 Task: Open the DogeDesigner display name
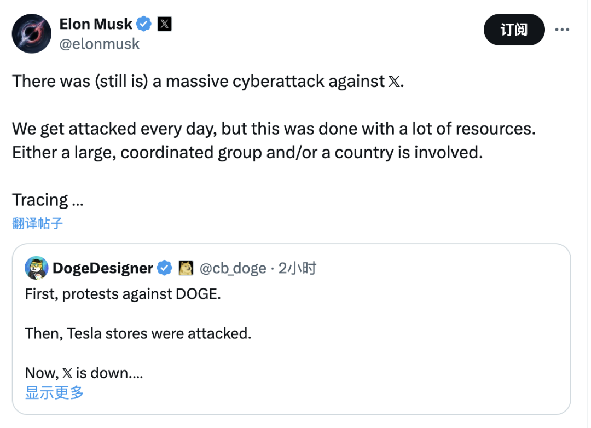(x=103, y=268)
